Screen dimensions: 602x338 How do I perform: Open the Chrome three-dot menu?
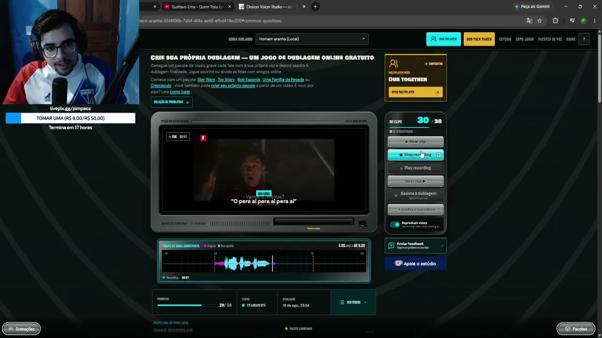[594, 21]
